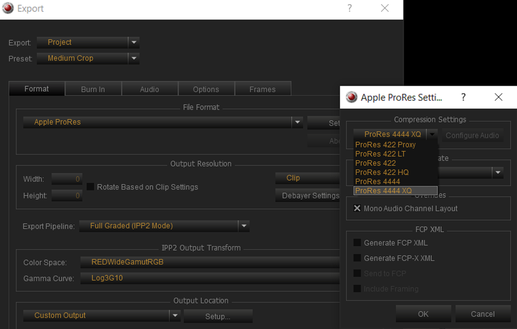
Task: Click the red icon in Apple ProRes Settings title
Action: tap(351, 97)
